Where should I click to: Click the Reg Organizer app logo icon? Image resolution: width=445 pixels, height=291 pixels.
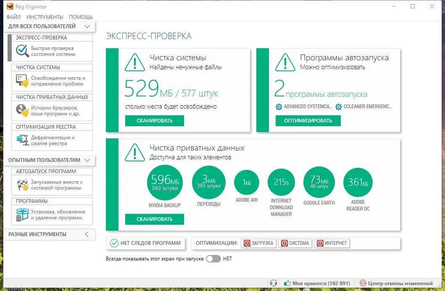[x=10, y=6]
